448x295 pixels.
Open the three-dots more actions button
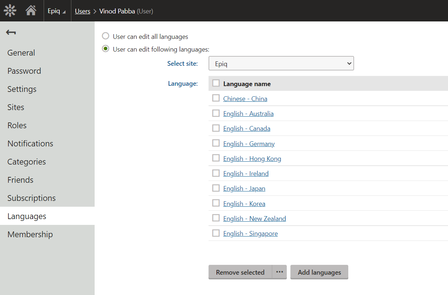tap(279, 272)
